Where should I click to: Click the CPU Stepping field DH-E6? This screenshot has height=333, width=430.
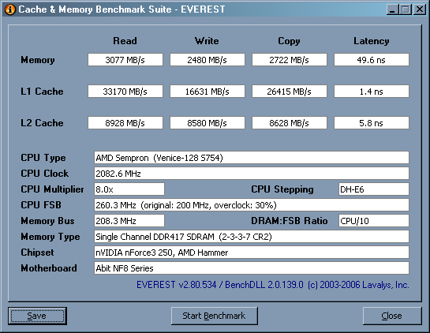click(374, 189)
